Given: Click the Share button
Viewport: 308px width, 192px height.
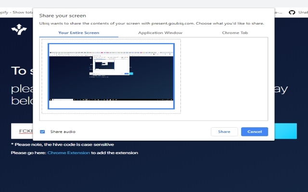Looking at the screenshot, I should (224, 132).
